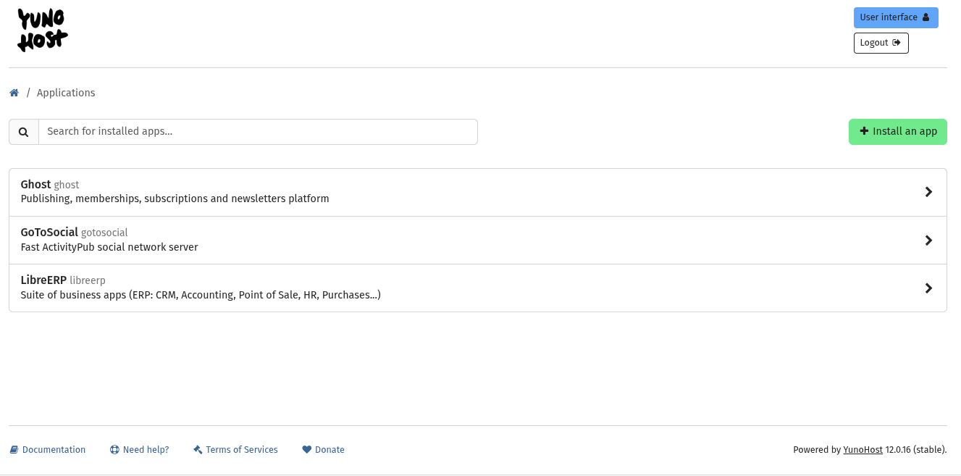Open the Terms of Services link
961x476 pixels.
pos(241,450)
